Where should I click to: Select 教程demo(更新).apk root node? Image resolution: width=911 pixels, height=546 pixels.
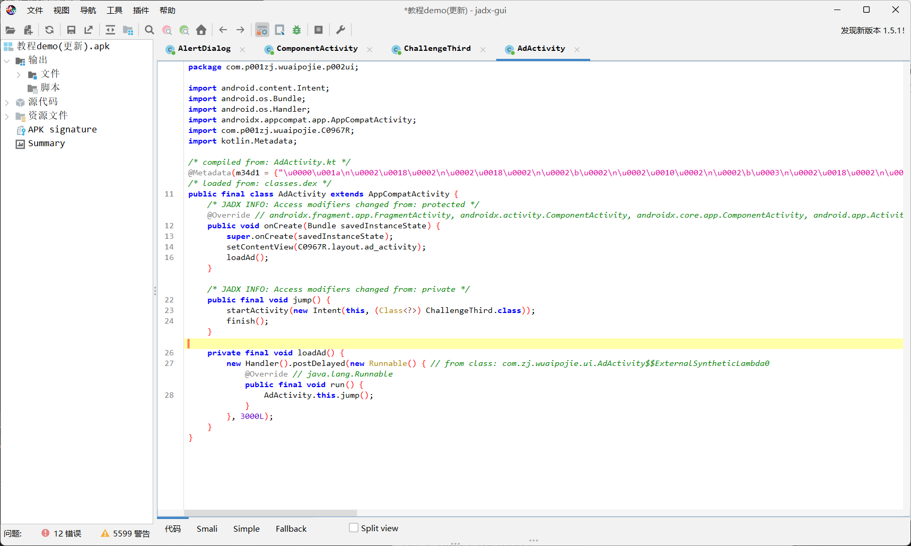[63, 46]
